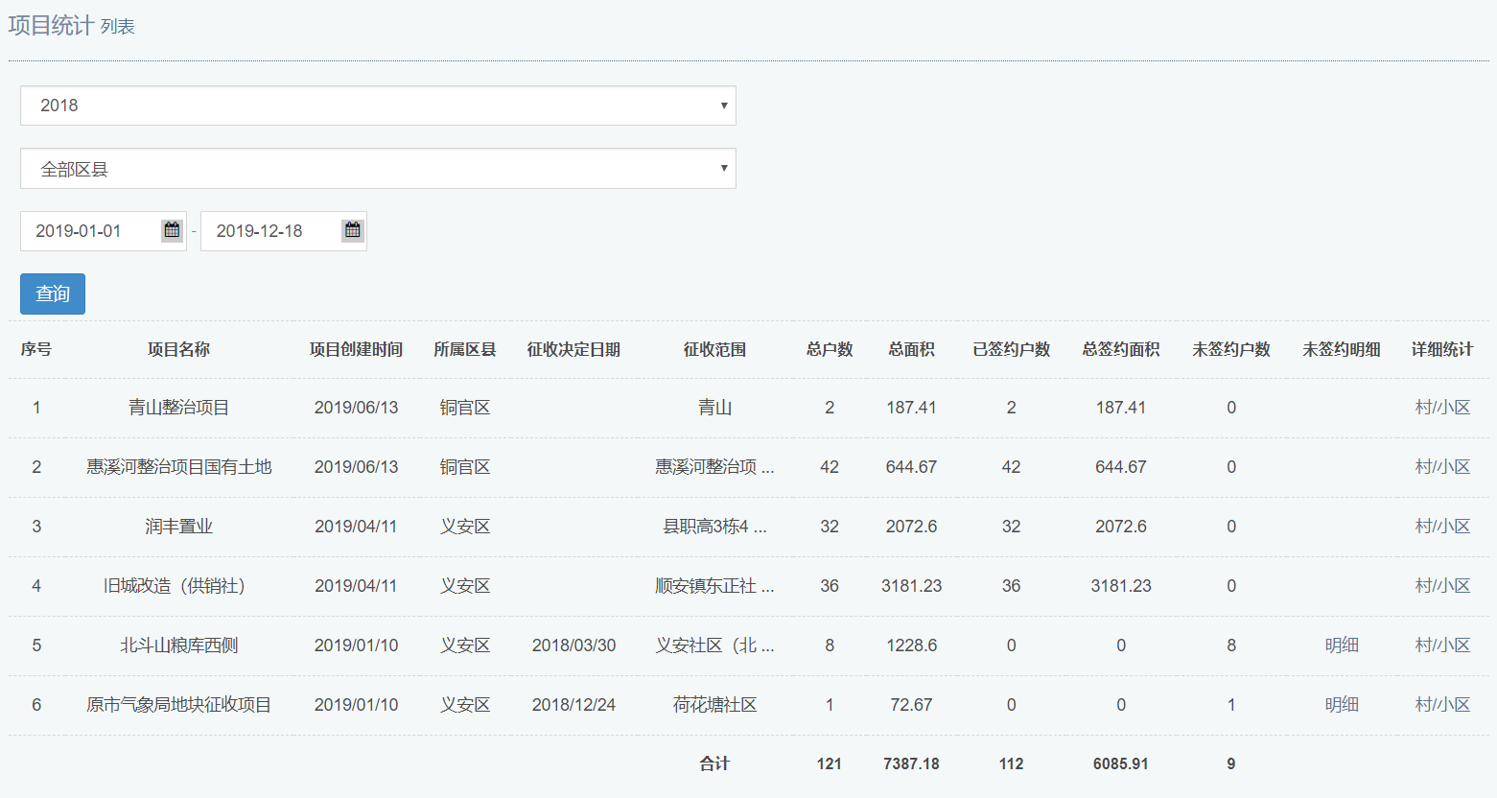Click the 合计 total label
1497x798 pixels.
pyautogui.click(x=714, y=763)
